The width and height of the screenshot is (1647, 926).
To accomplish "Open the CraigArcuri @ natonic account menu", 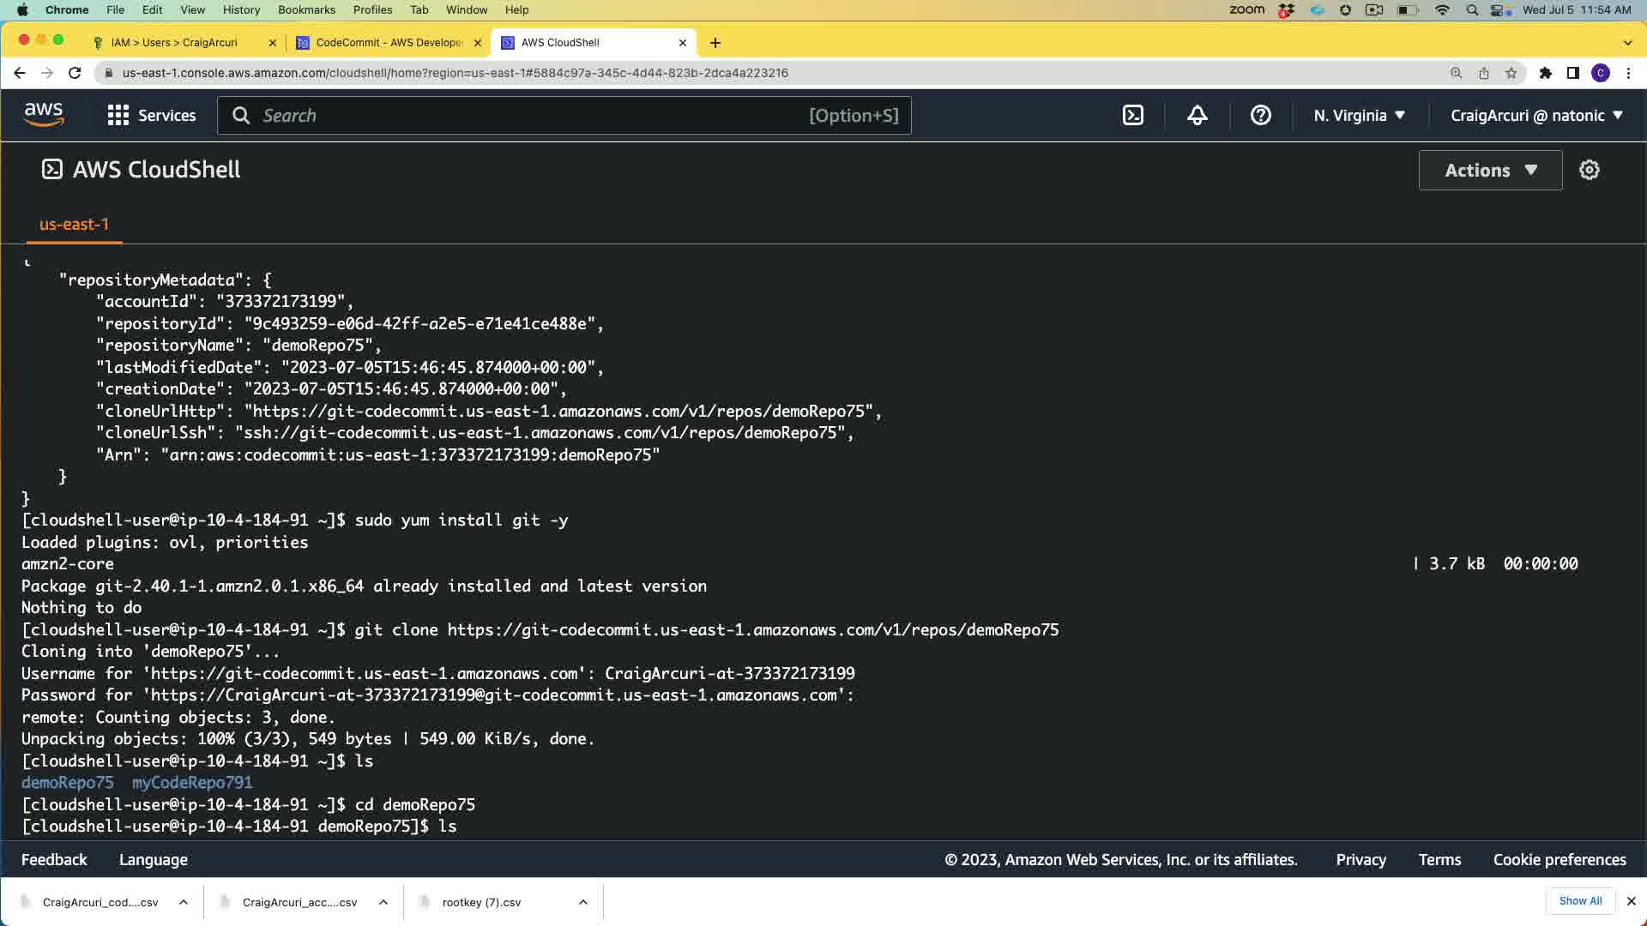I will 1535,116.
